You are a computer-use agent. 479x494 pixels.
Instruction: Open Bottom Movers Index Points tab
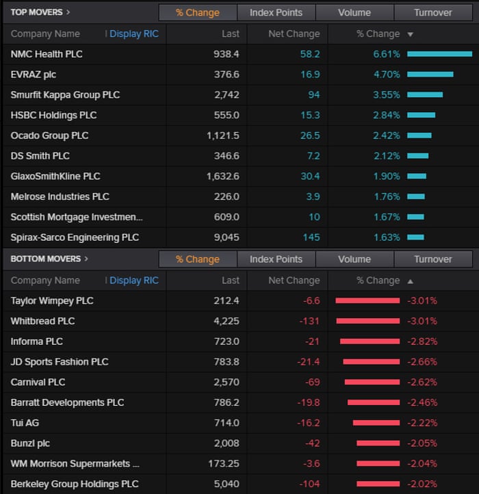click(276, 259)
